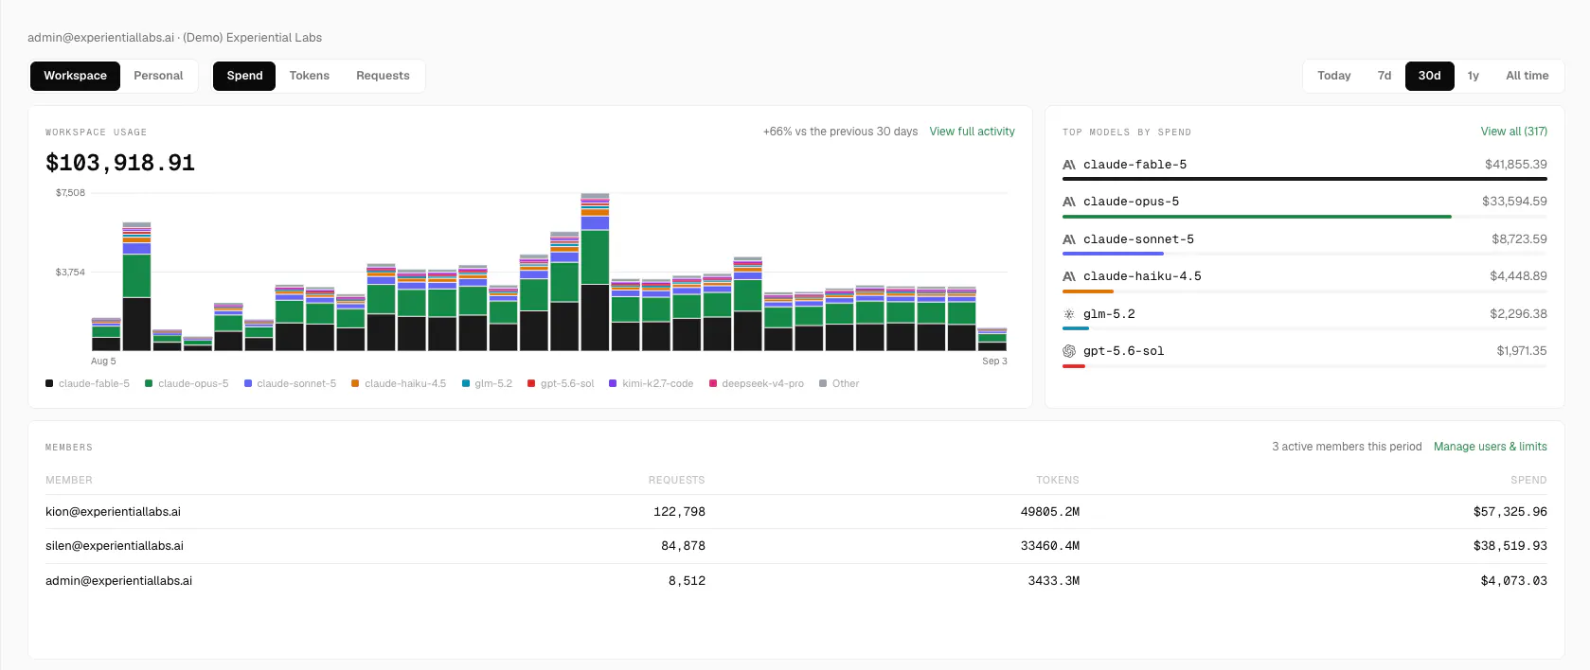1590x670 pixels.
Task: Select member kion@experientiallabs.ai
Action: pos(113,512)
